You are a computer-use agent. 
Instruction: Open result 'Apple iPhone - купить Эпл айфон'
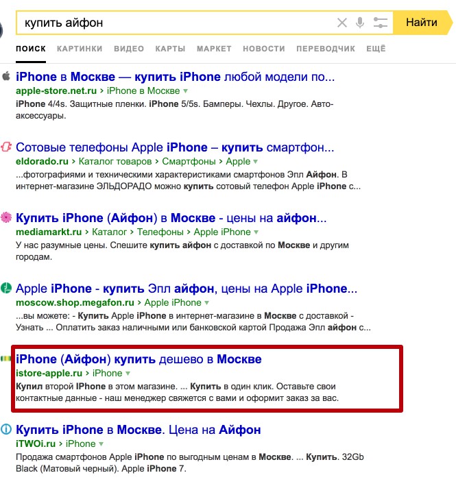[x=187, y=289]
